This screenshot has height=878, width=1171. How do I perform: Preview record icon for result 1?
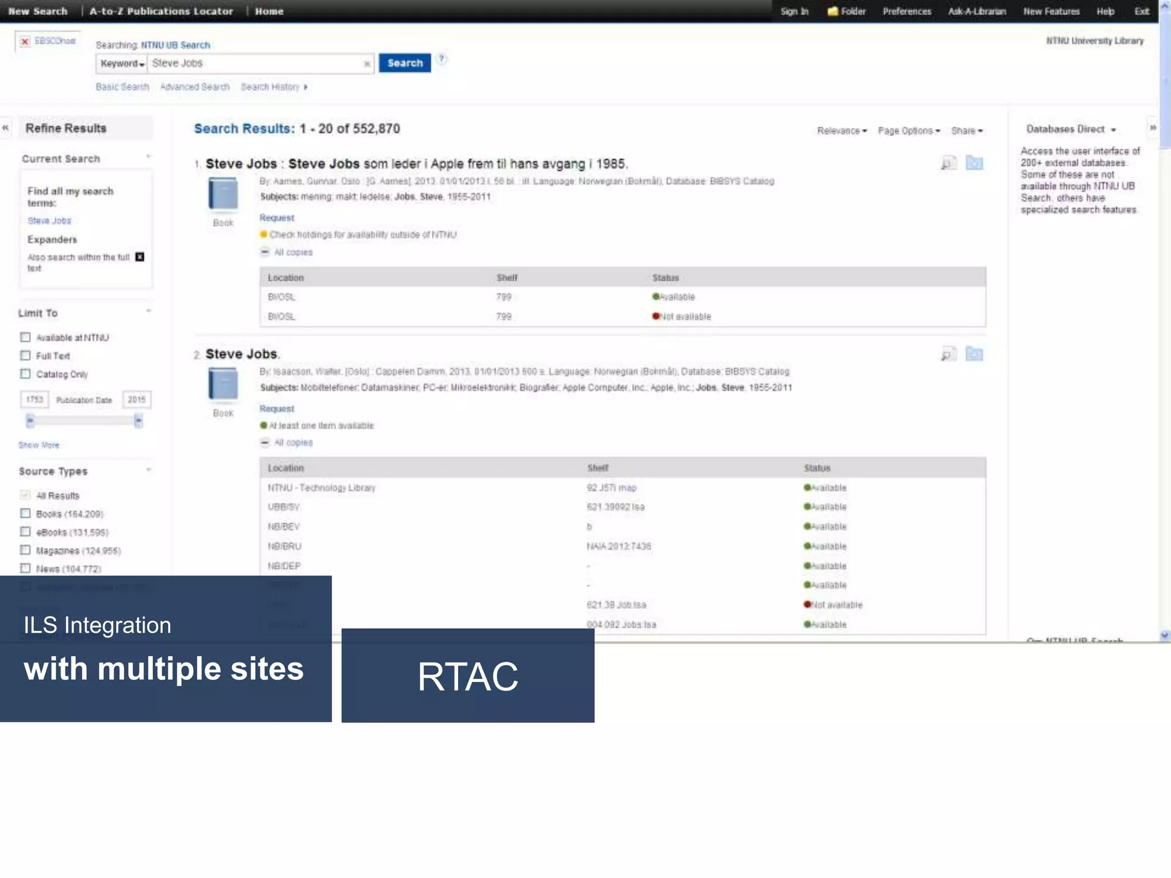[x=949, y=163]
